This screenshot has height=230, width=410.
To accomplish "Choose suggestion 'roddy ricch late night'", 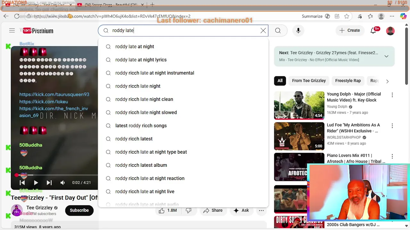I will tap(183, 86).
